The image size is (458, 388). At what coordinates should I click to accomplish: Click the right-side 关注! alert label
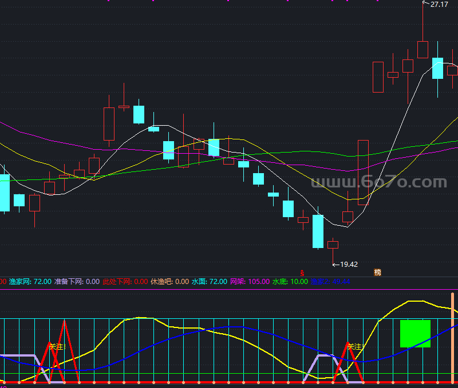tap(356, 347)
